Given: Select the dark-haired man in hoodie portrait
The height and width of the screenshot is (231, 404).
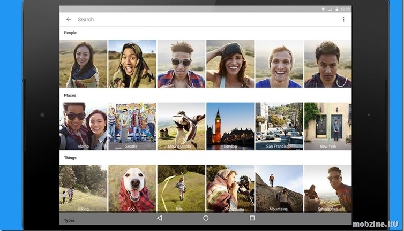Looking at the screenshot, I should coord(328,64).
